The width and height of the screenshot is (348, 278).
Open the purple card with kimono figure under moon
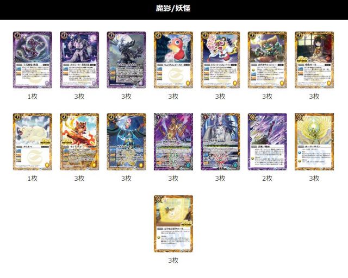pos(79,60)
